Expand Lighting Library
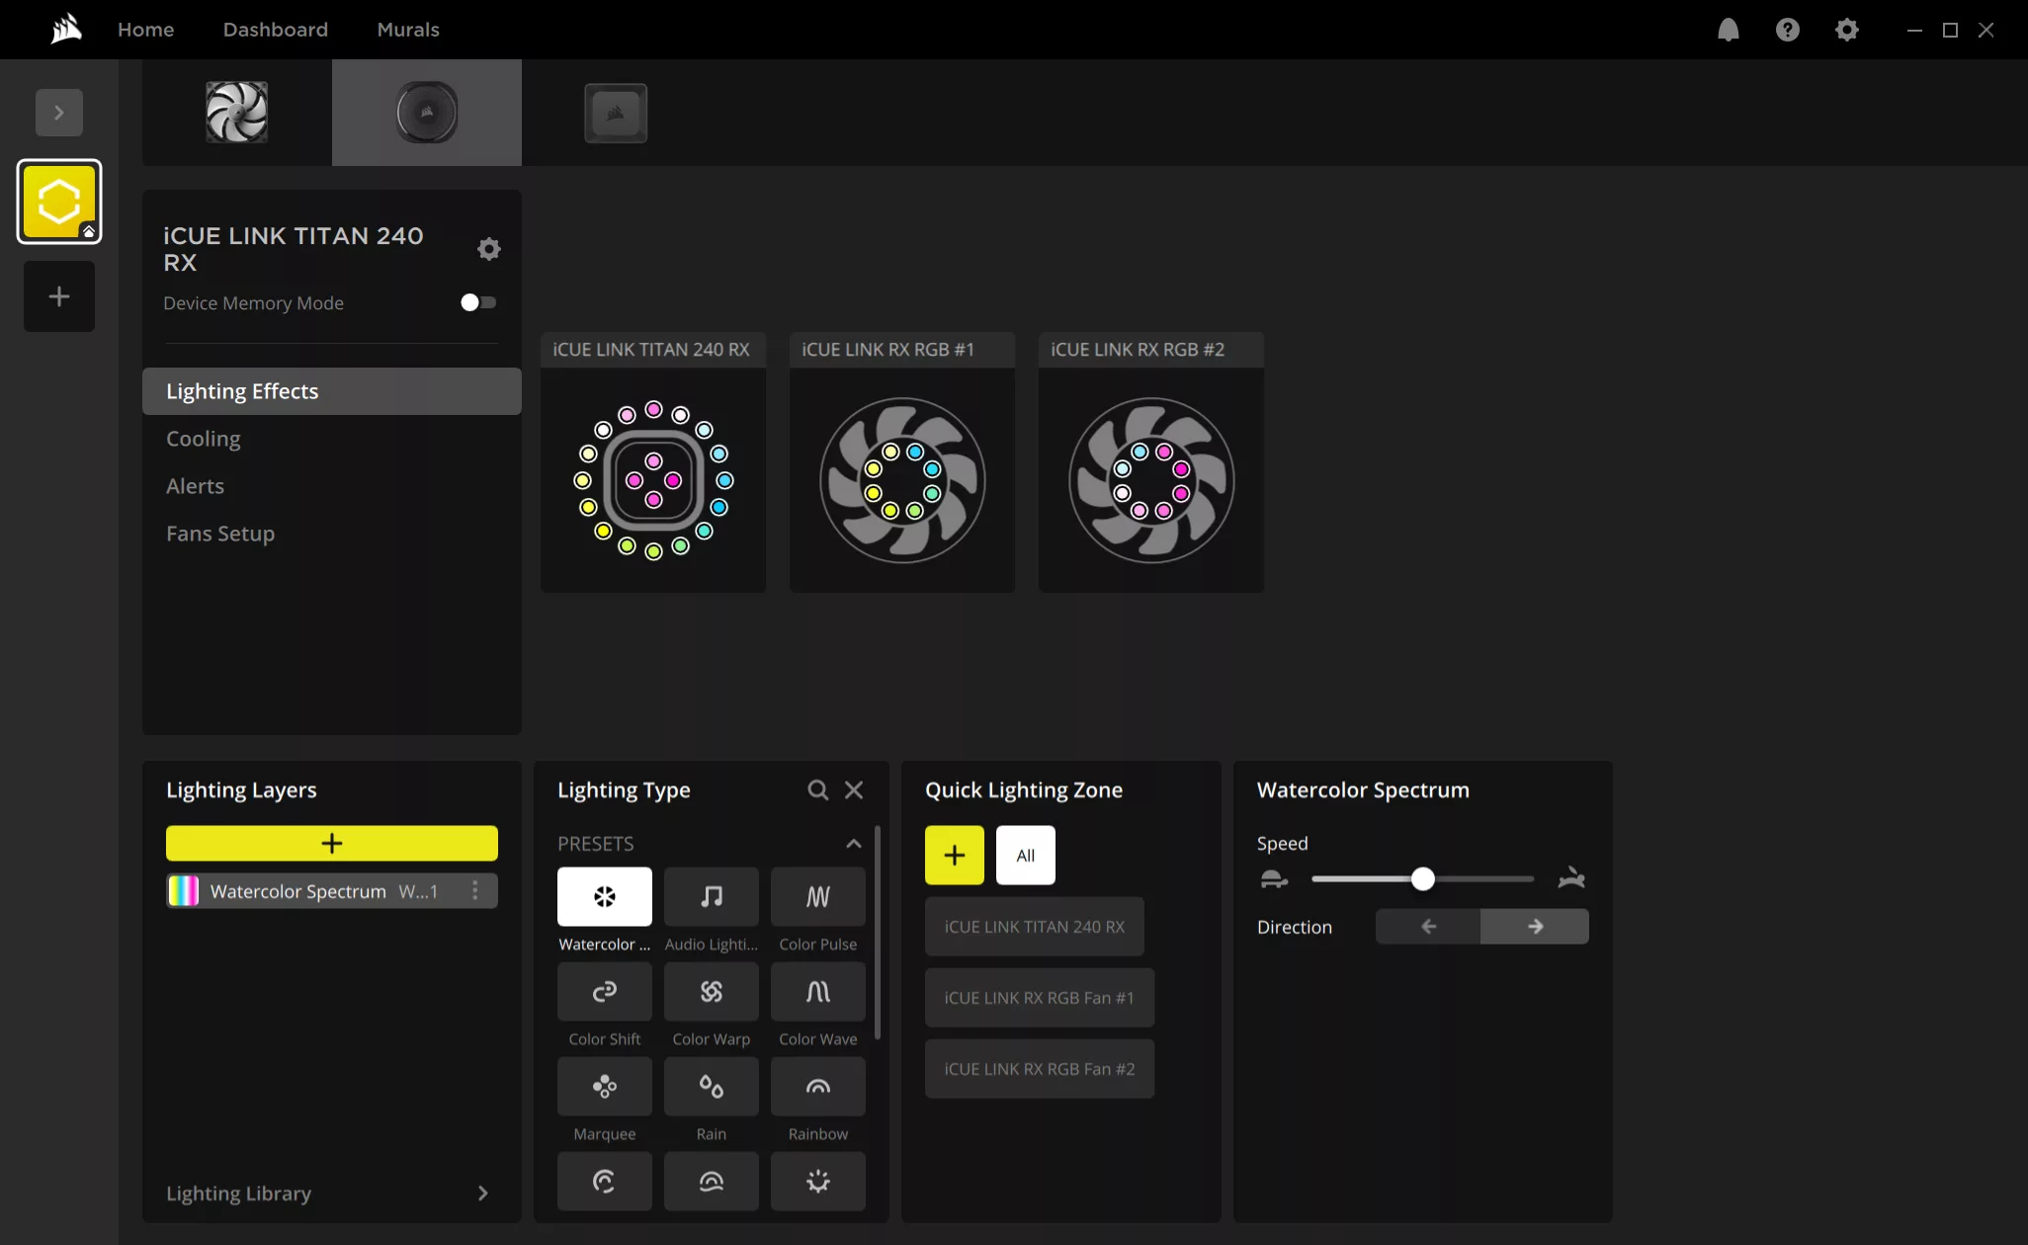Image resolution: width=2028 pixels, height=1245 pixels. pyautogui.click(x=332, y=1194)
